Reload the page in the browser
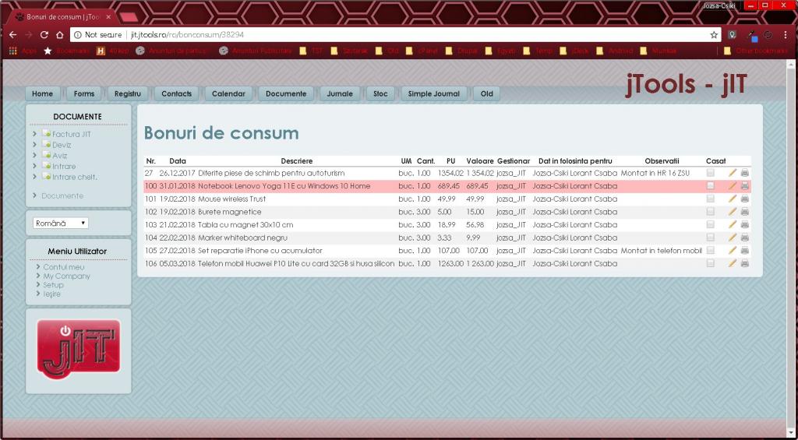The width and height of the screenshot is (798, 440). point(44,35)
